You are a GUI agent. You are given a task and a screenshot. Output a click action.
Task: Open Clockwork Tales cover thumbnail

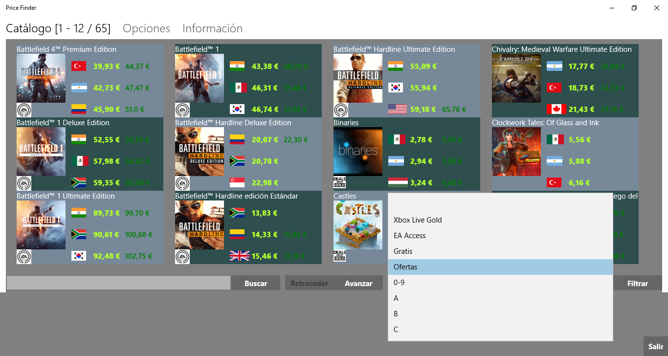516,152
